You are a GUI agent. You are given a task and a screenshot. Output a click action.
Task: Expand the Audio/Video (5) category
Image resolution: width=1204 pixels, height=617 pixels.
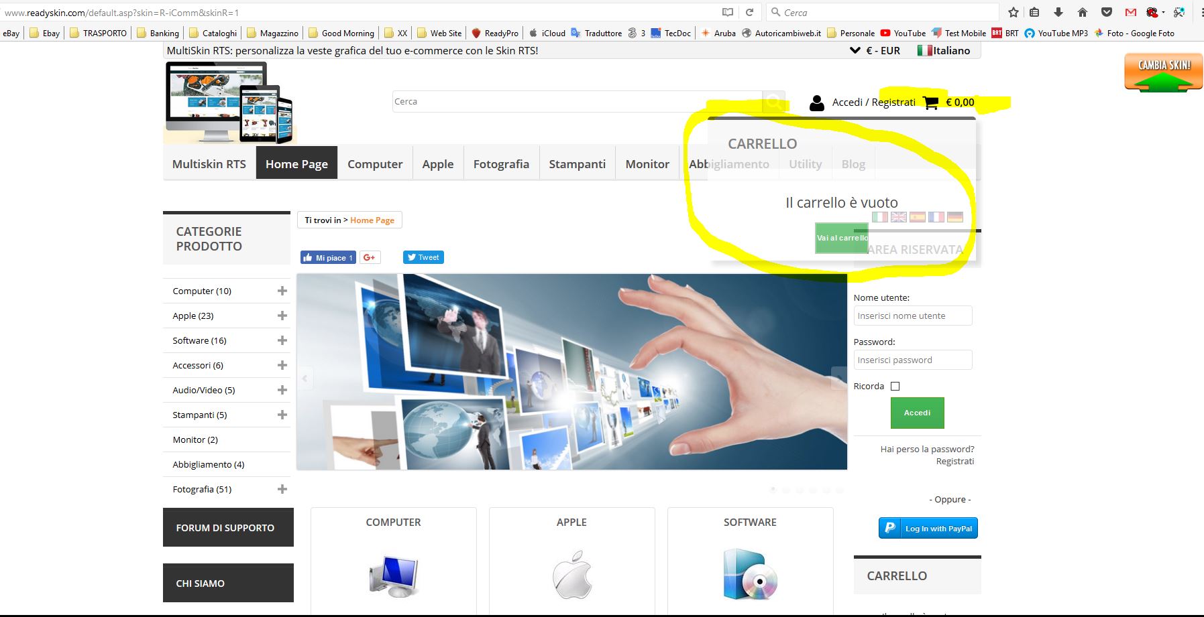click(282, 390)
